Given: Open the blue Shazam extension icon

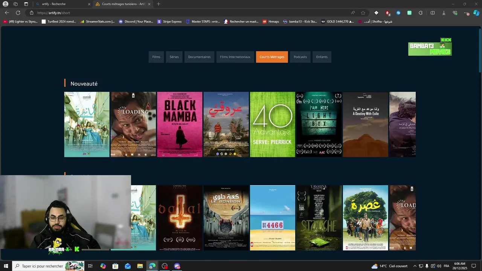Looking at the screenshot, I should tap(398, 13).
